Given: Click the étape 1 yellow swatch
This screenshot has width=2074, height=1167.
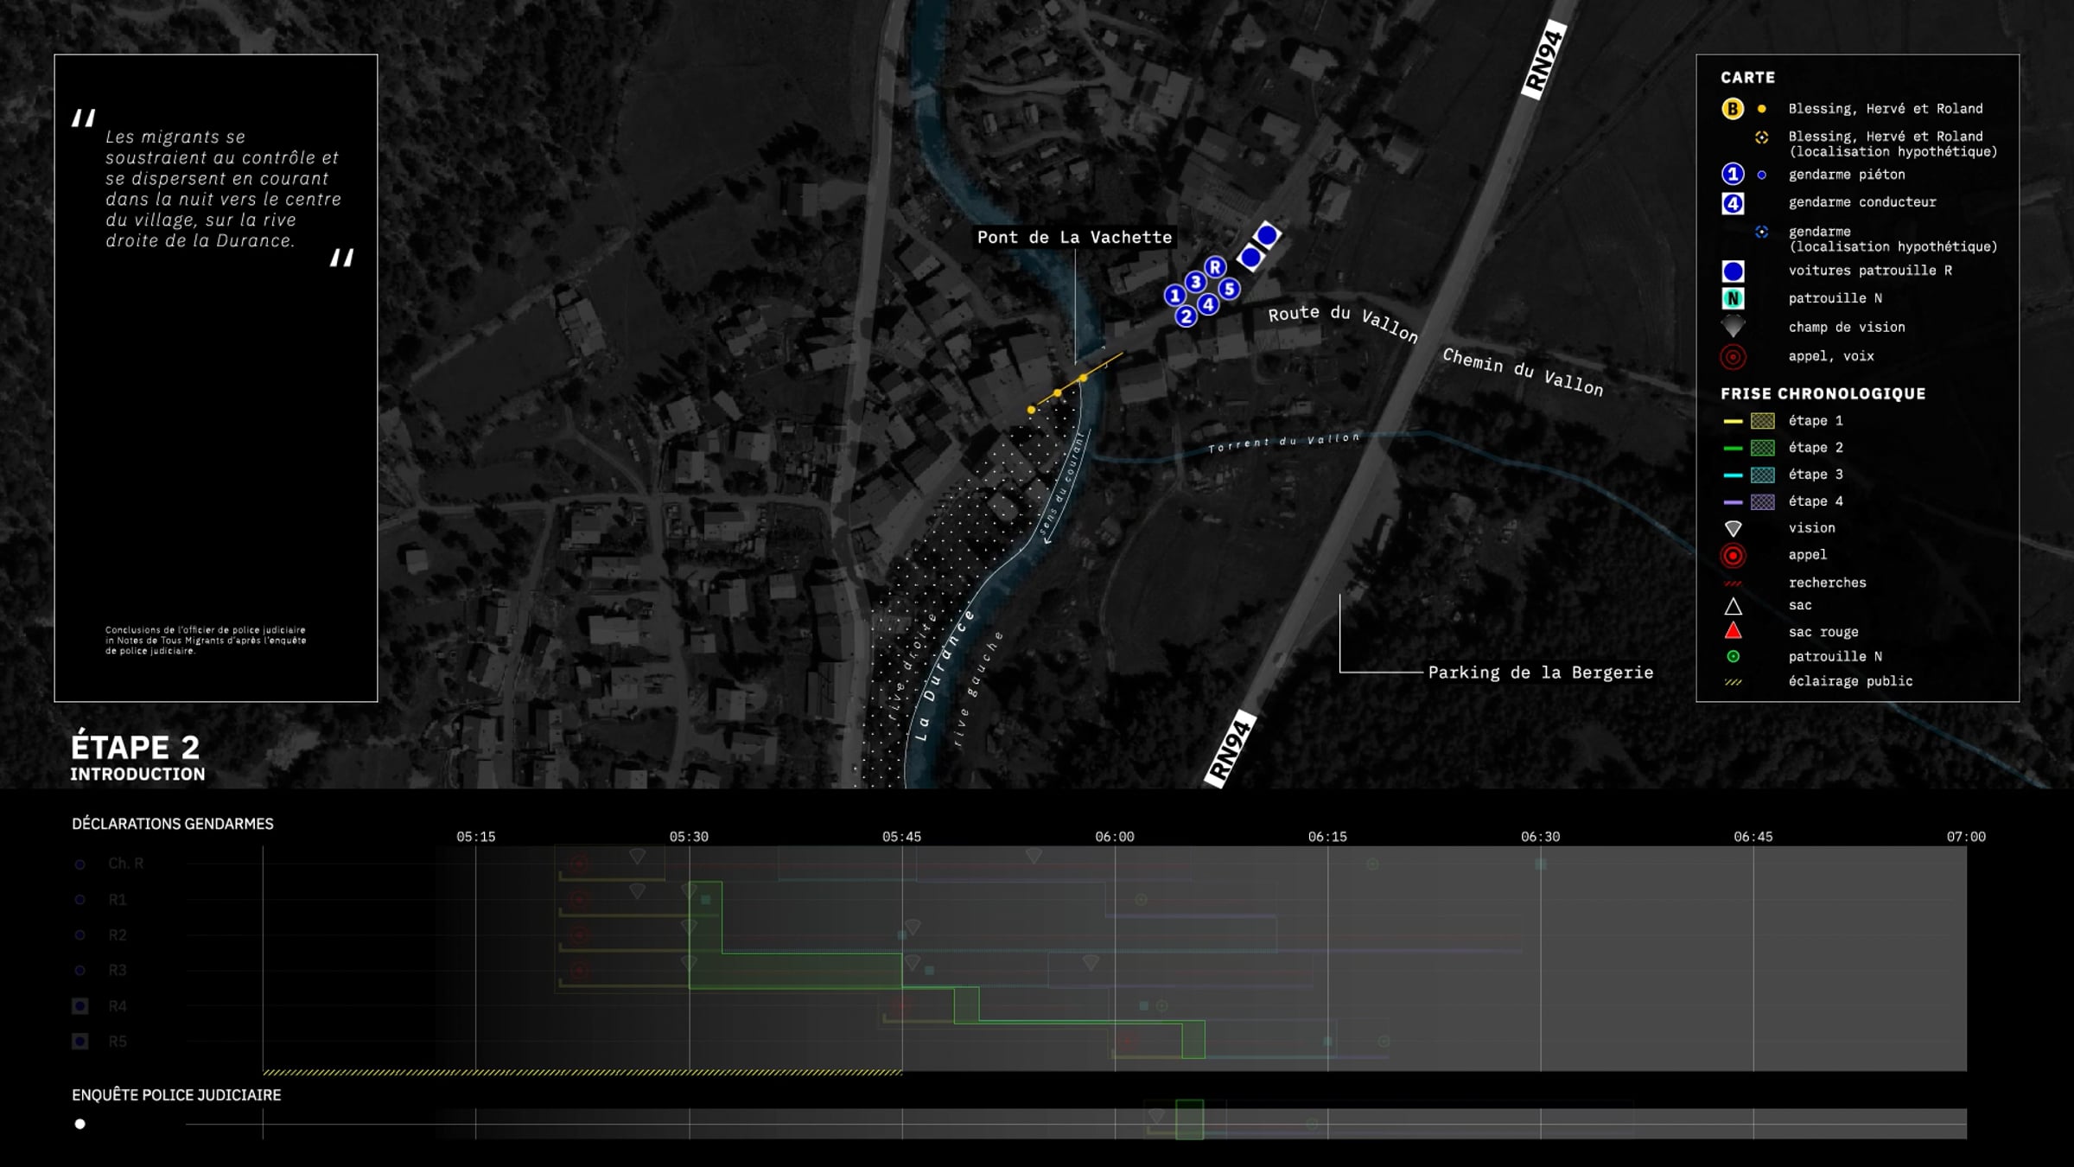Looking at the screenshot, I should tap(1762, 421).
